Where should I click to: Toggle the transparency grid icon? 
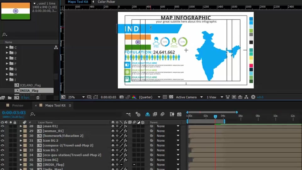(x=171, y=97)
